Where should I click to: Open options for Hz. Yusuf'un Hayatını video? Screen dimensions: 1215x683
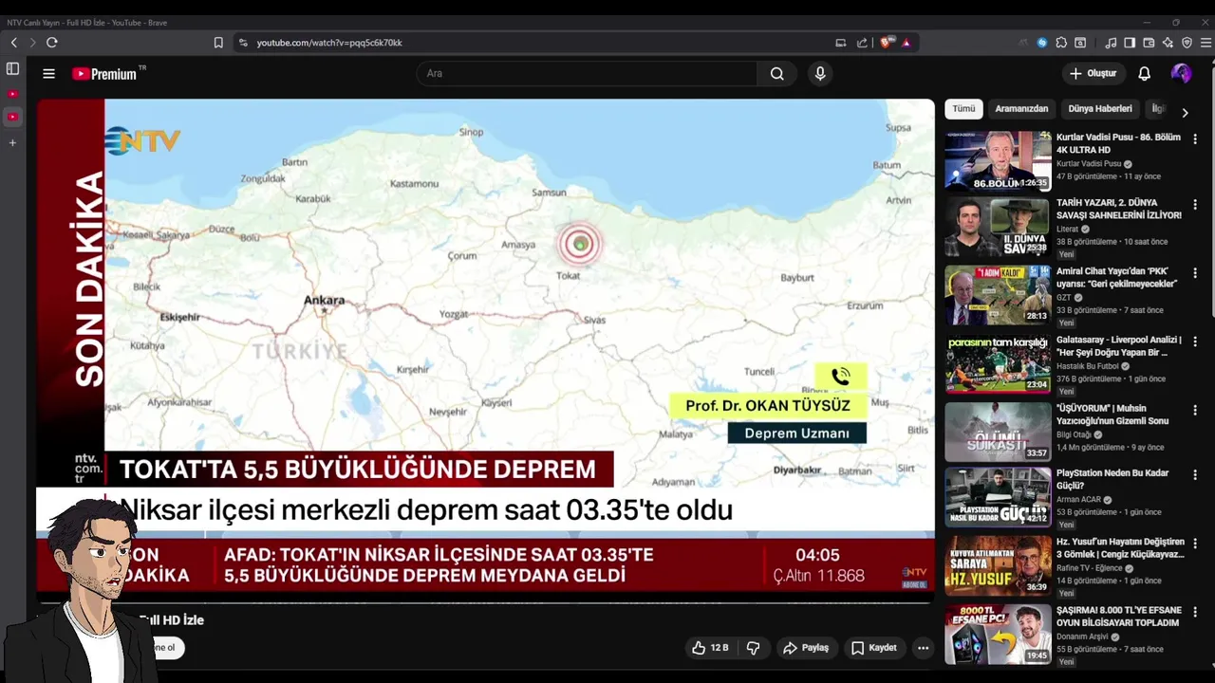(x=1195, y=544)
